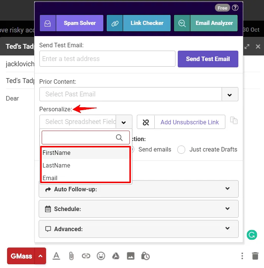Click the Schedule calendar icon
Image resolution: width=264 pixels, height=268 pixels.
click(x=48, y=209)
